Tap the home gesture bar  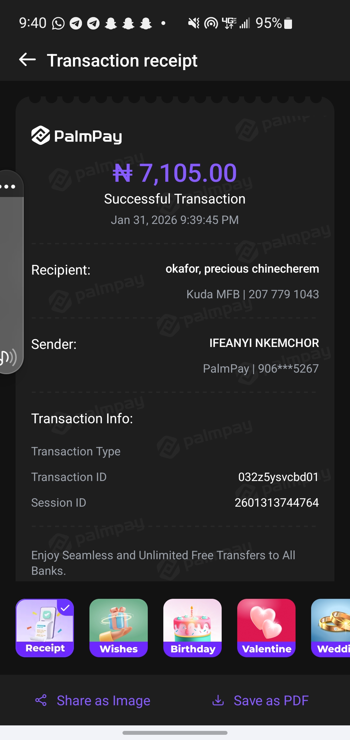coord(175,733)
